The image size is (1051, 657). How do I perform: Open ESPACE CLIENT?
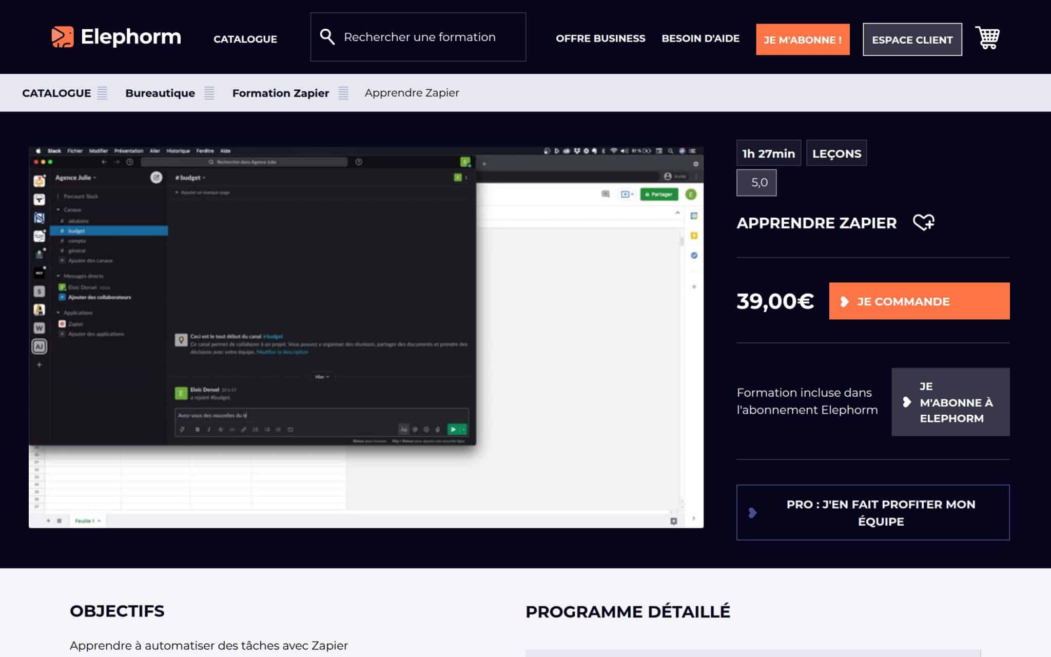(x=912, y=40)
